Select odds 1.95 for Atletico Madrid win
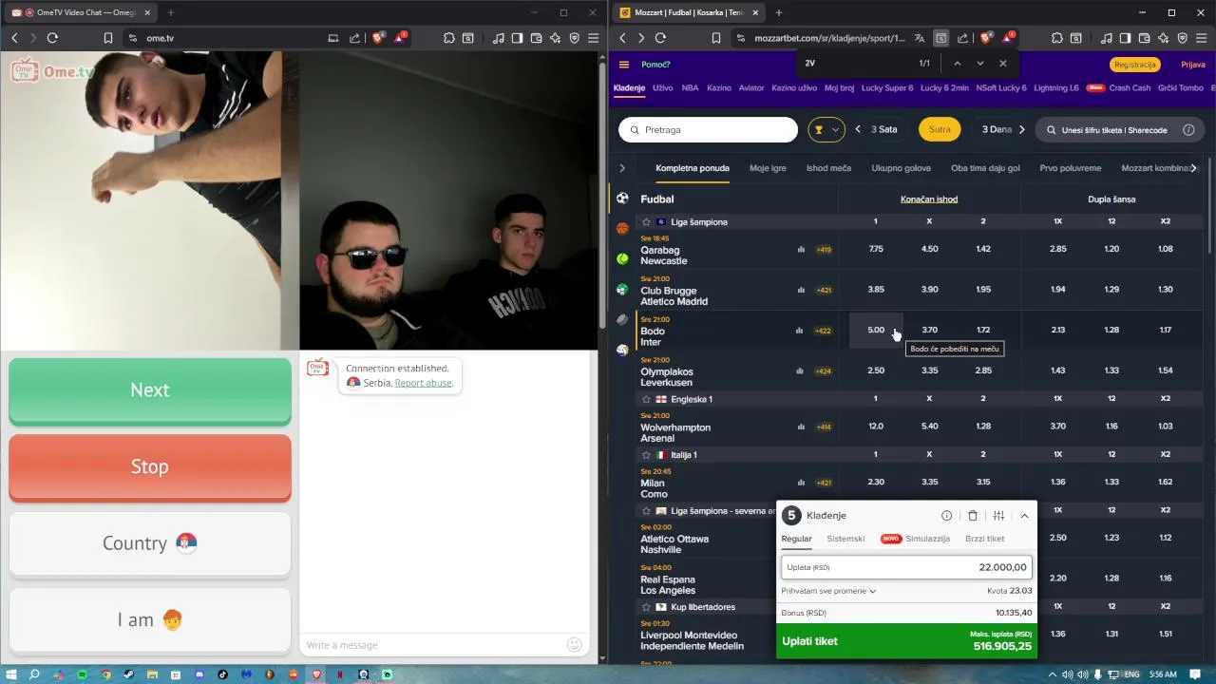Screen dimensions: 1216x684 [983, 290]
